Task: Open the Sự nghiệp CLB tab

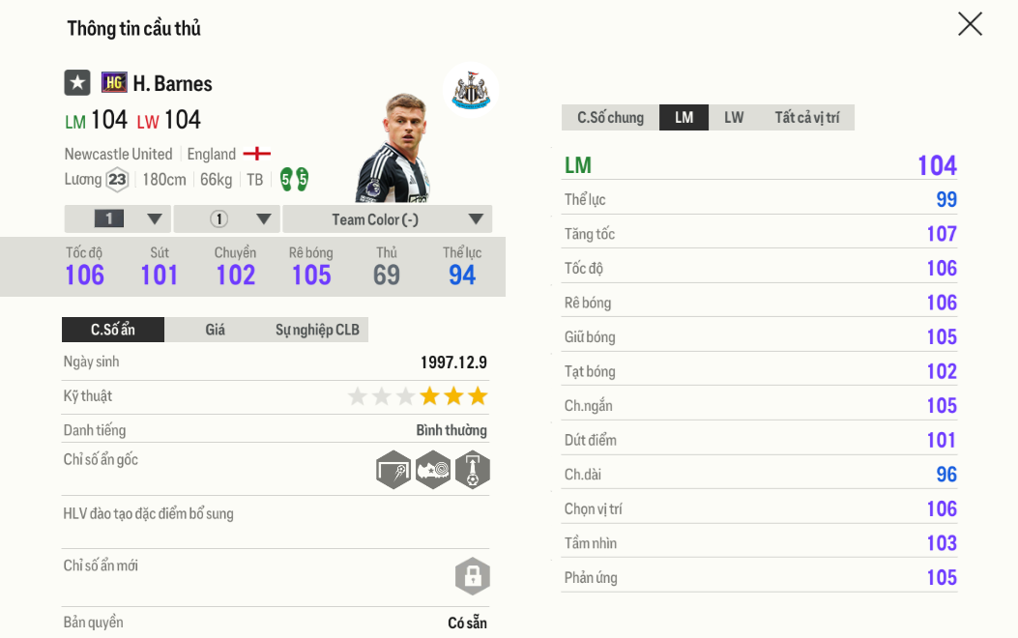Action: (x=317, y=330)
